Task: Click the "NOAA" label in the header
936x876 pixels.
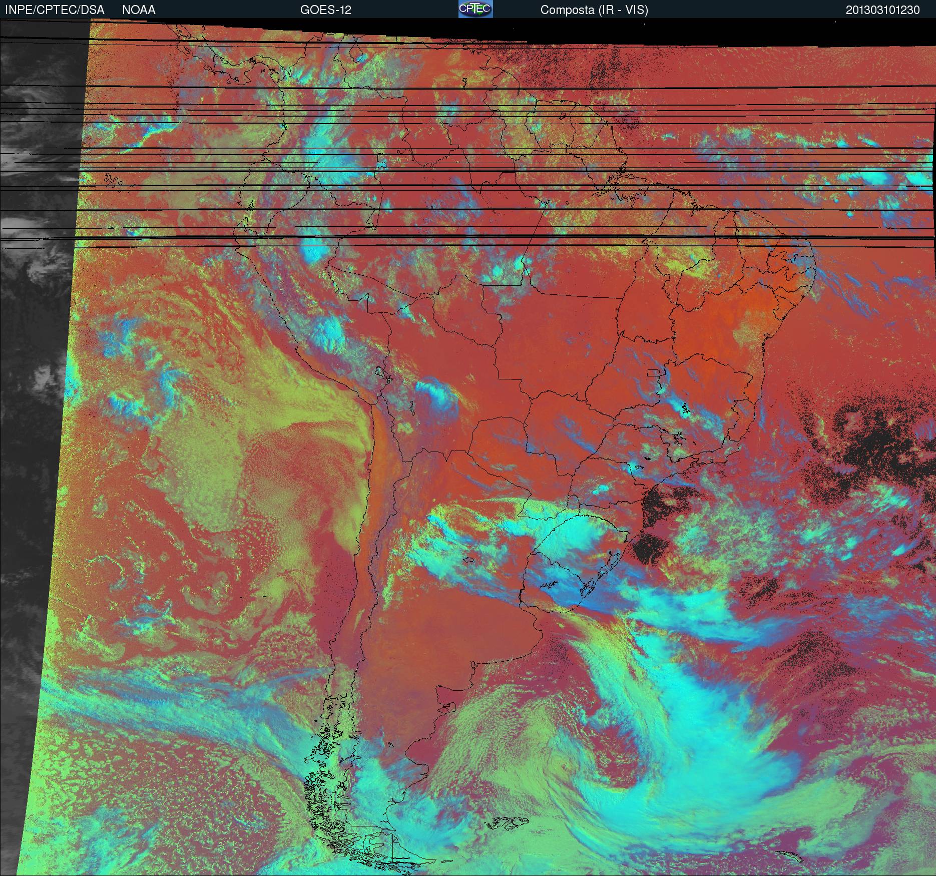Action: coord(139,10)
